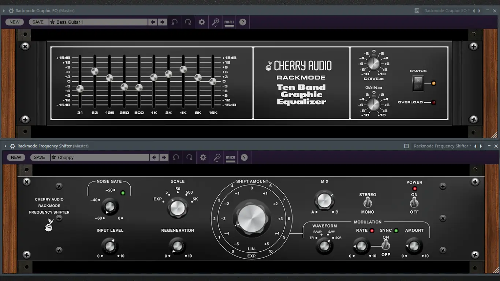Open MIDI mapping in Graphic EQ toolbar

click(229, 22)
